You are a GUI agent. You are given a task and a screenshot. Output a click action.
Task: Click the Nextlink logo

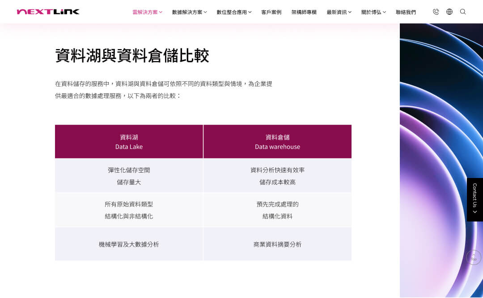tap(48, 12)
